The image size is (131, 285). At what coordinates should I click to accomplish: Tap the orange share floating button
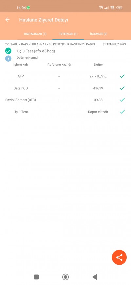[x=119, y=257]
